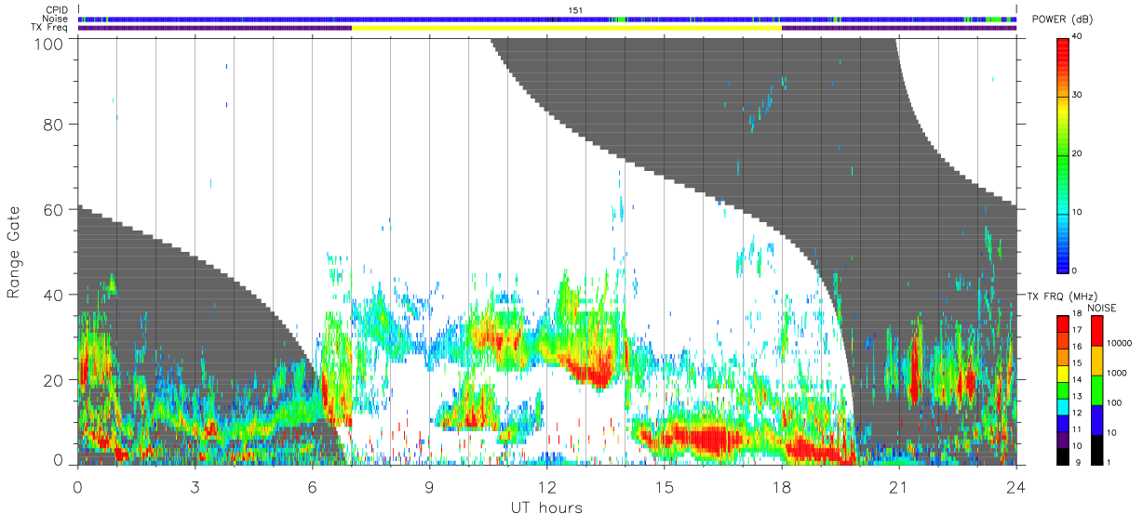
Task: Pick the purple swatch in TX FRQ legend
Action: [x=1062, y=441]
